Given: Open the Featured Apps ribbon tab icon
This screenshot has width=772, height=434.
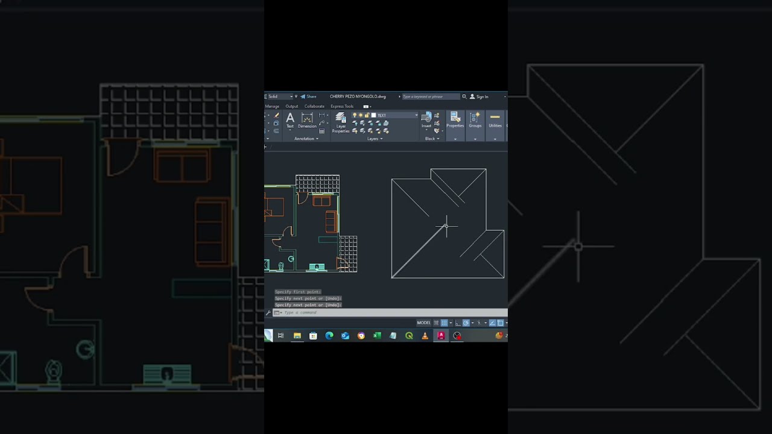Looking at the screenshot, I should coord(366,106).
